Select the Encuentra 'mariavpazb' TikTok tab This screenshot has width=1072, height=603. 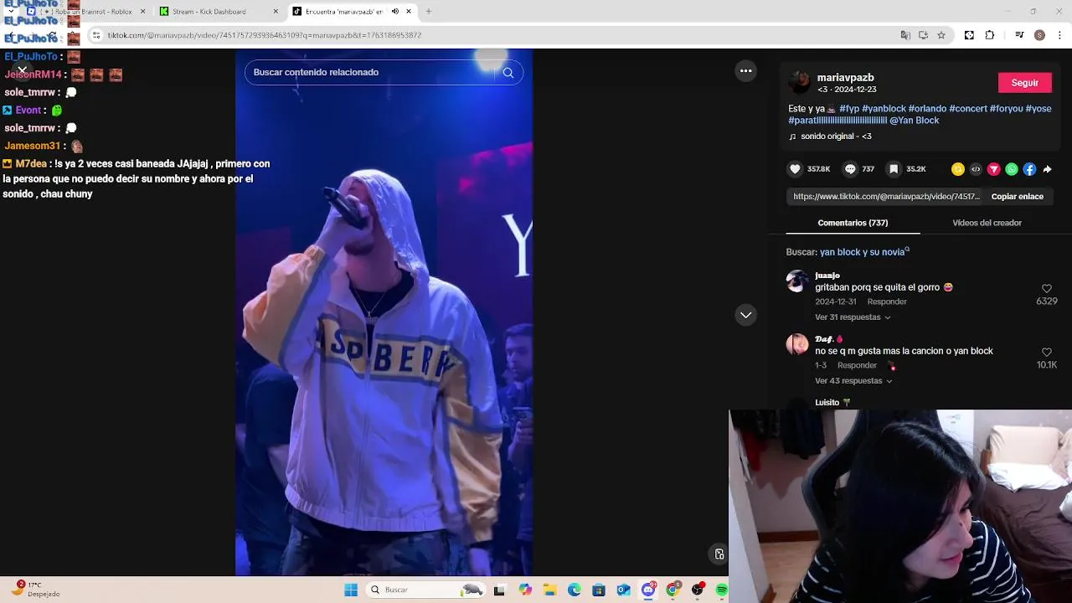click(352, 12)
